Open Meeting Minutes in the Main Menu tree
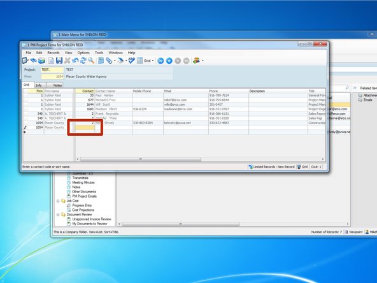Screen dimensions: 377x283 tap(83, 182)
